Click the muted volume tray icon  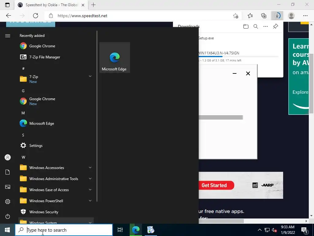point(274,230)
